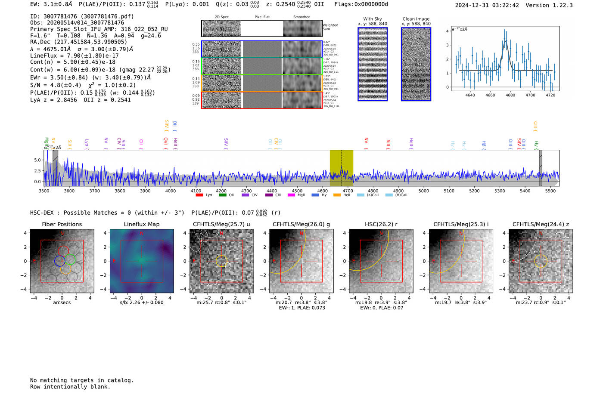The height and width of the screenshot is (410, 603).
Task: Click the green OII legend swatch
Action: [222, 195]
